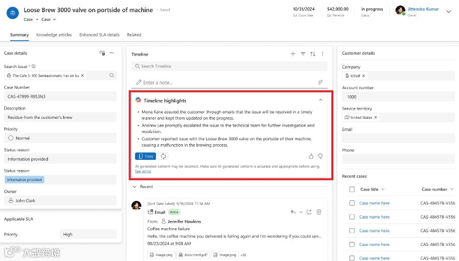Open timeline more commands vertical ellipsis

pos(323,54)
